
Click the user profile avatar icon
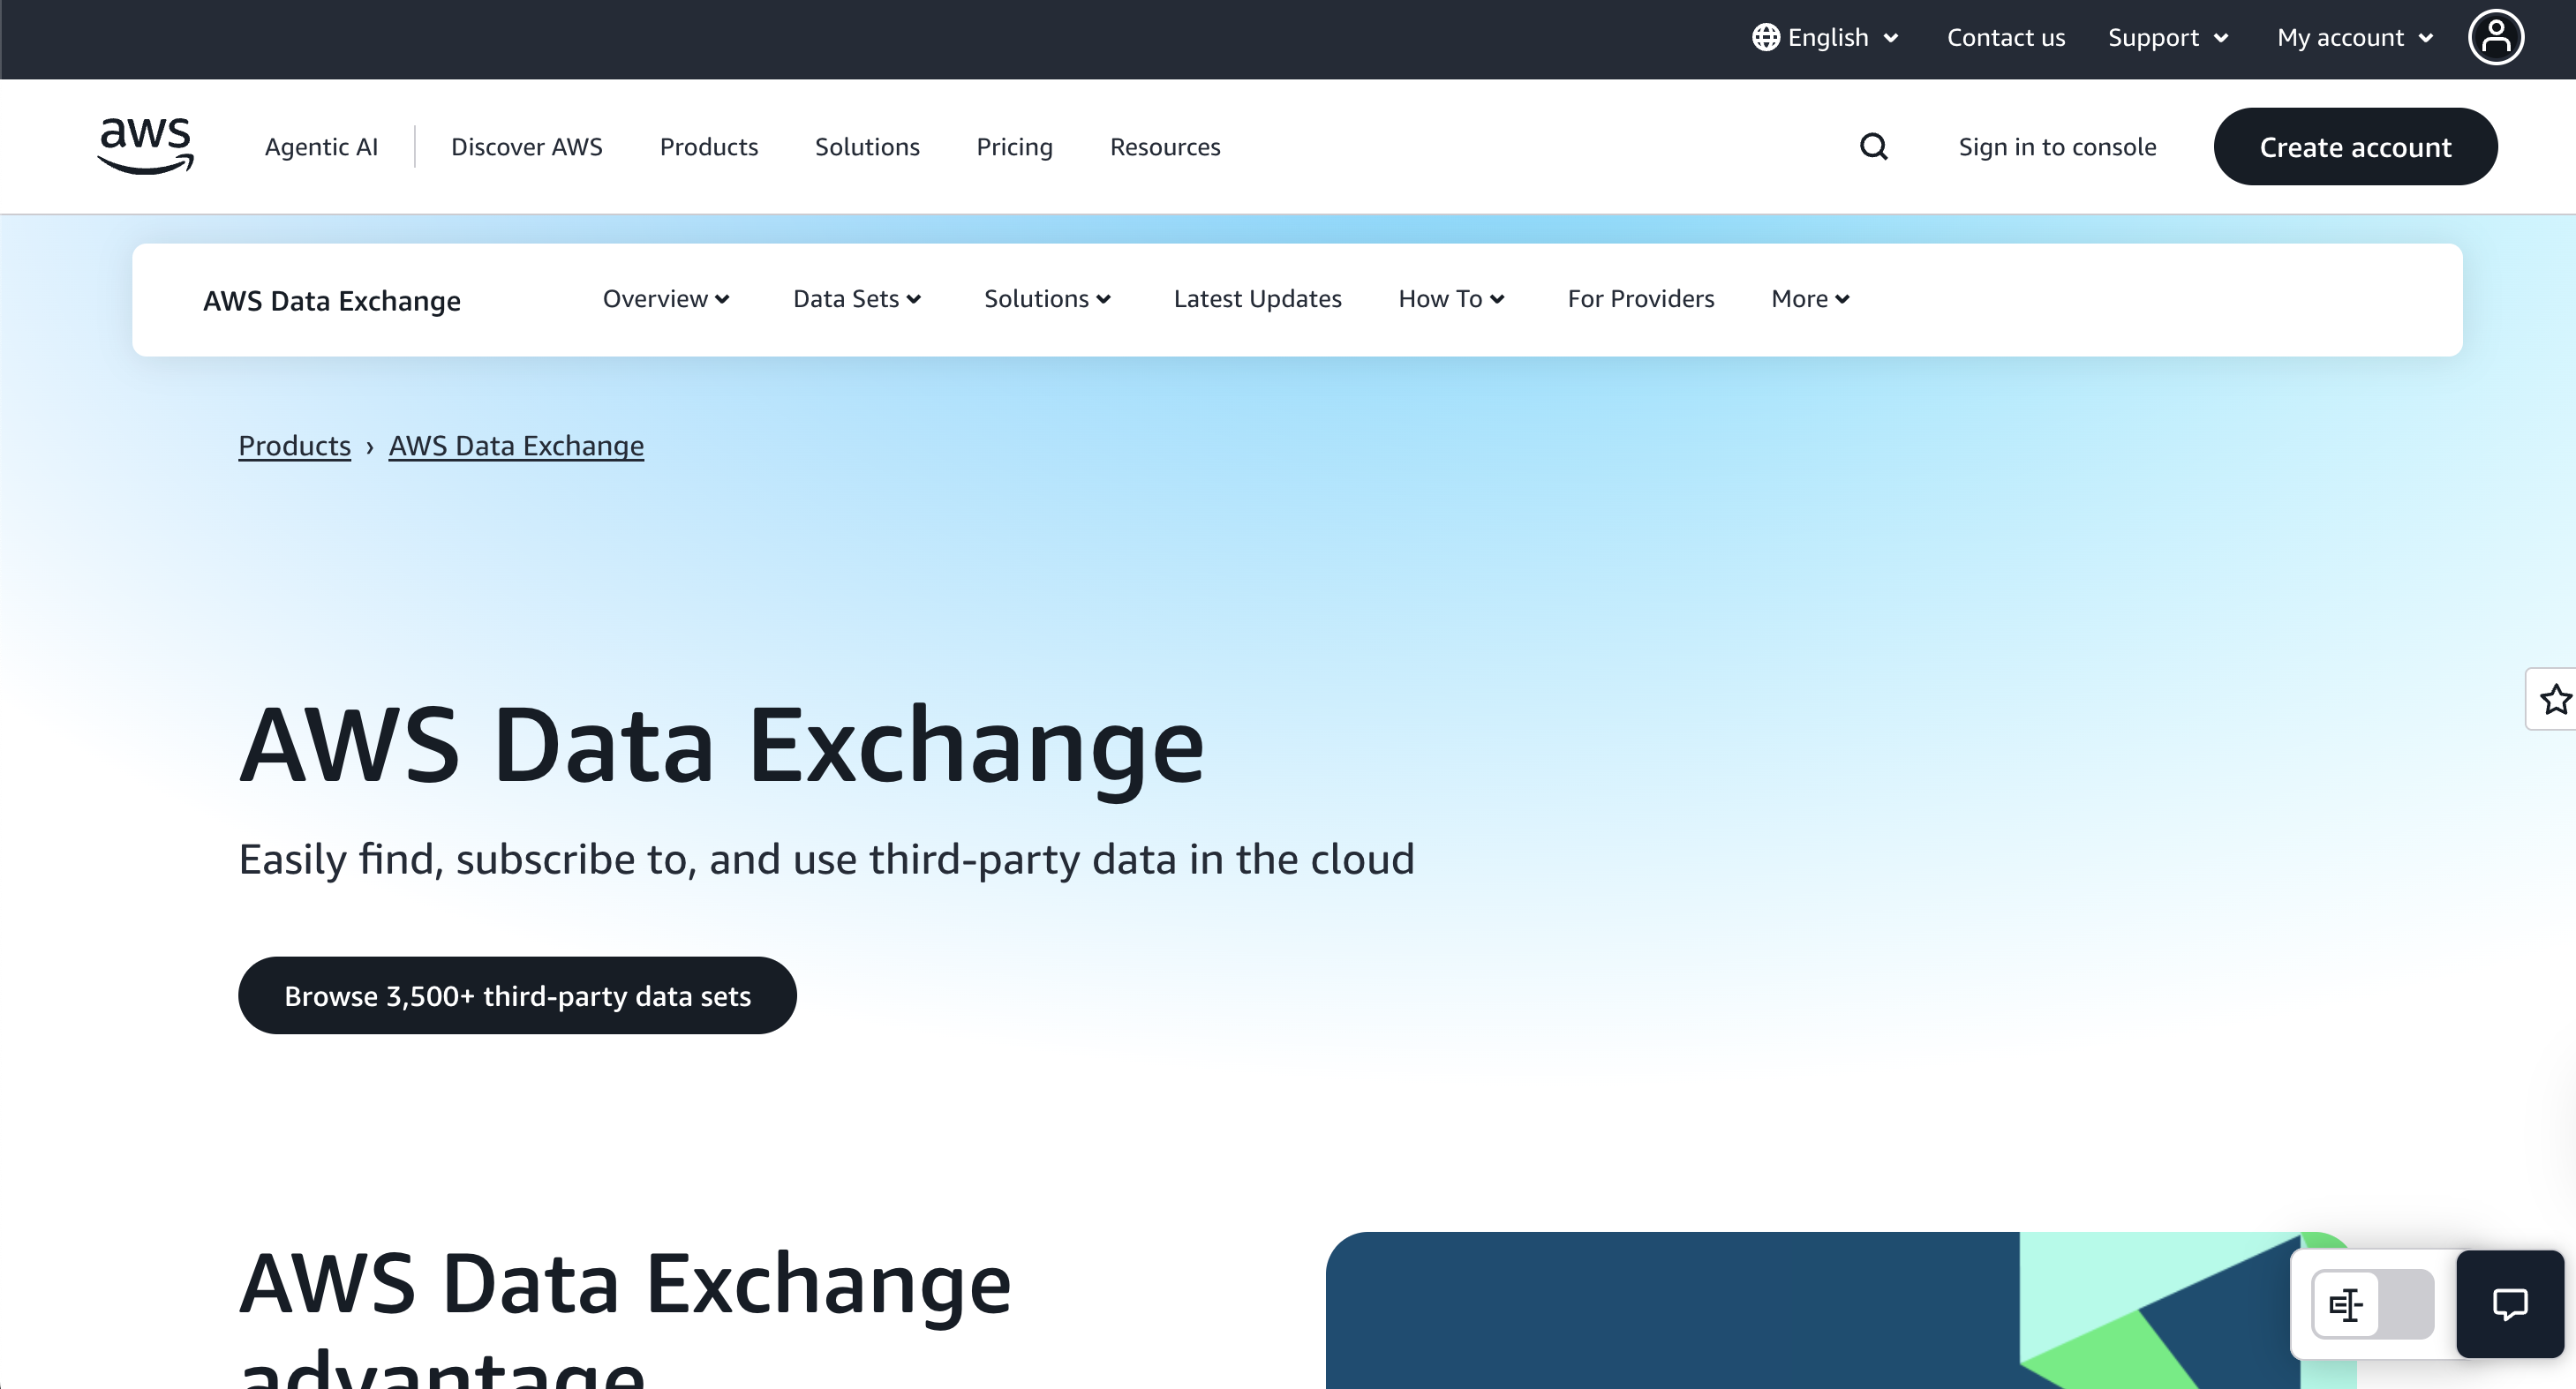pyautogui.click(x=2496, y=38)
